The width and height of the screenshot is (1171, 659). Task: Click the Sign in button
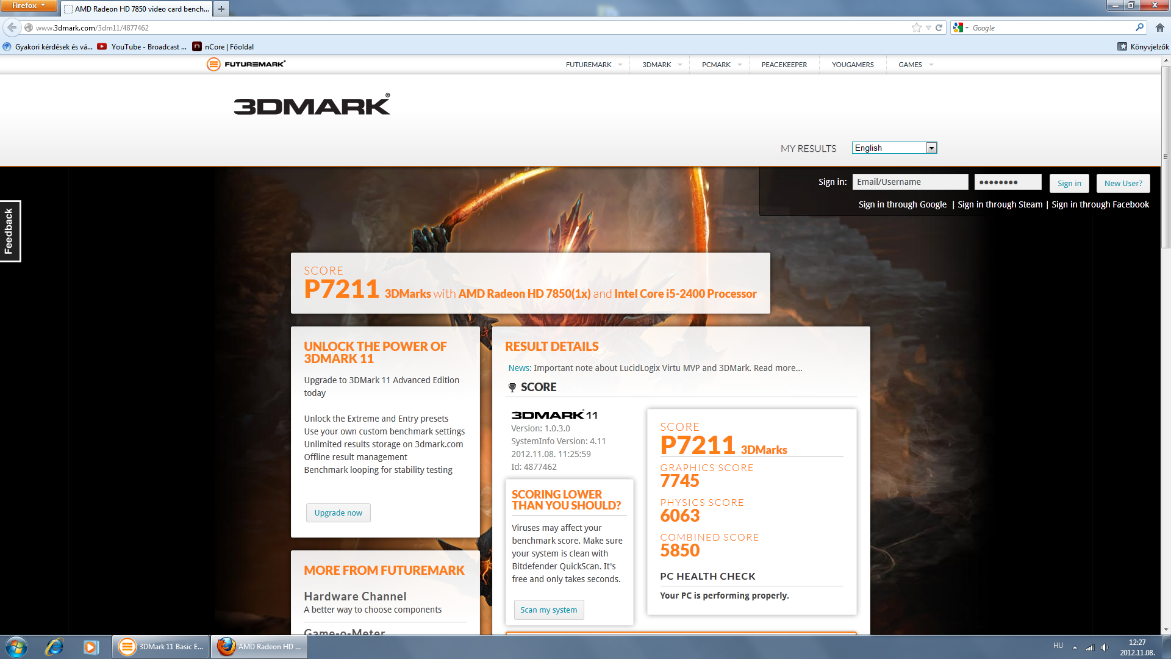coord(1069,183)
